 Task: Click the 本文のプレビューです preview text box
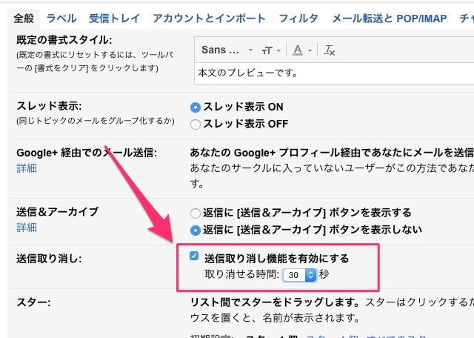pyautogui.click(x=334, y=73)
